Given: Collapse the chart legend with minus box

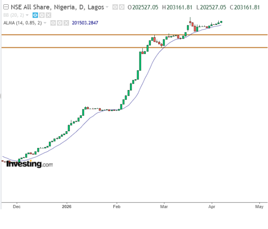Looking at the screenshot, I should coord(5,7).
